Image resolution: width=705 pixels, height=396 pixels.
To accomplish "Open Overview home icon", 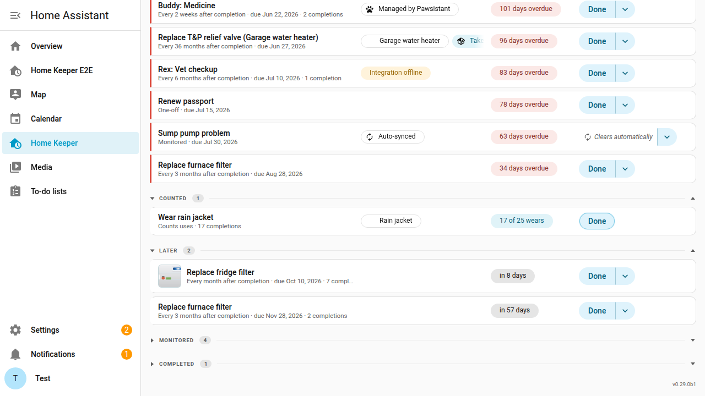I will 15,46.
